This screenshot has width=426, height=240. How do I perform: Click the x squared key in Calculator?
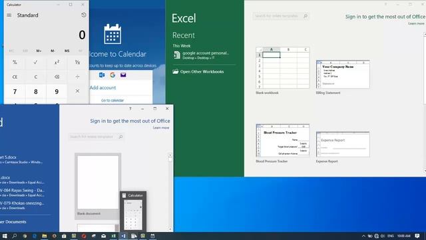pyautogui.click(x=57, y=62)
